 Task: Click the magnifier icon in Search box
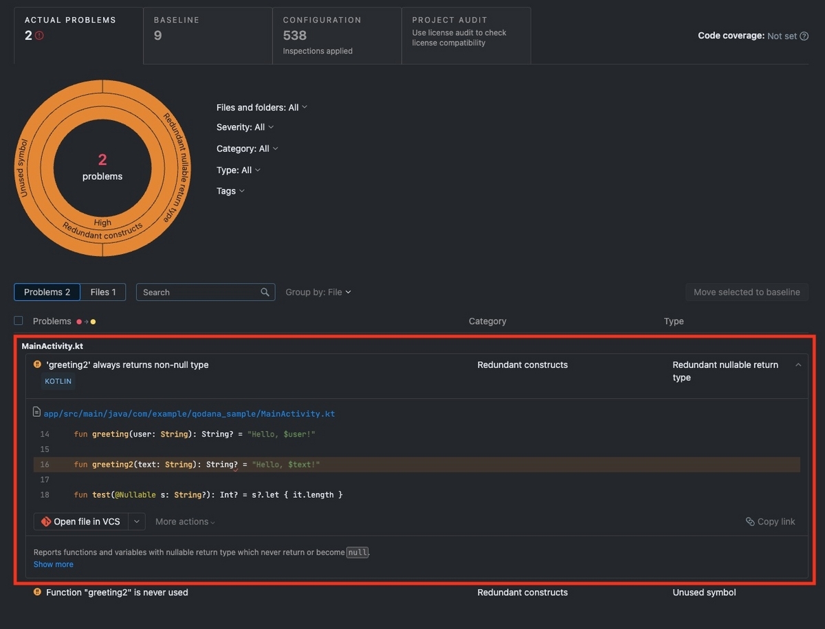click(265, 293)
